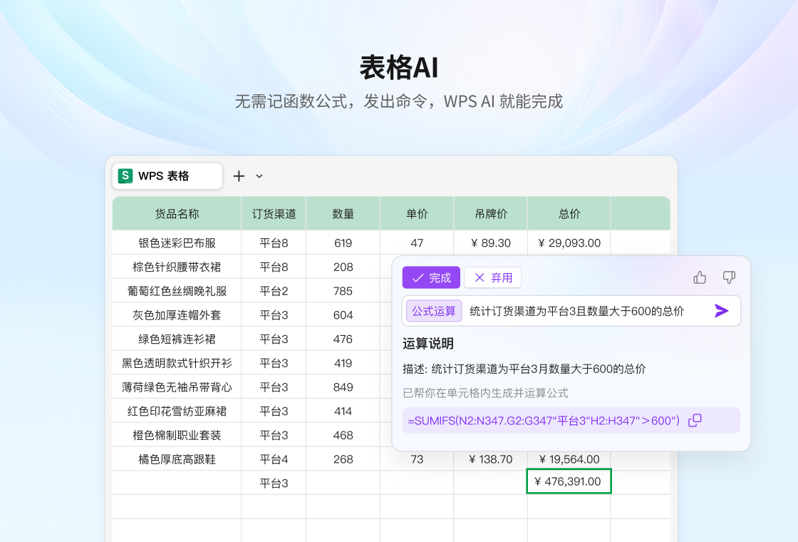Click the checkmark icon inside 完成 button
The height and width of the screenshot is (542, 798).
418,277
